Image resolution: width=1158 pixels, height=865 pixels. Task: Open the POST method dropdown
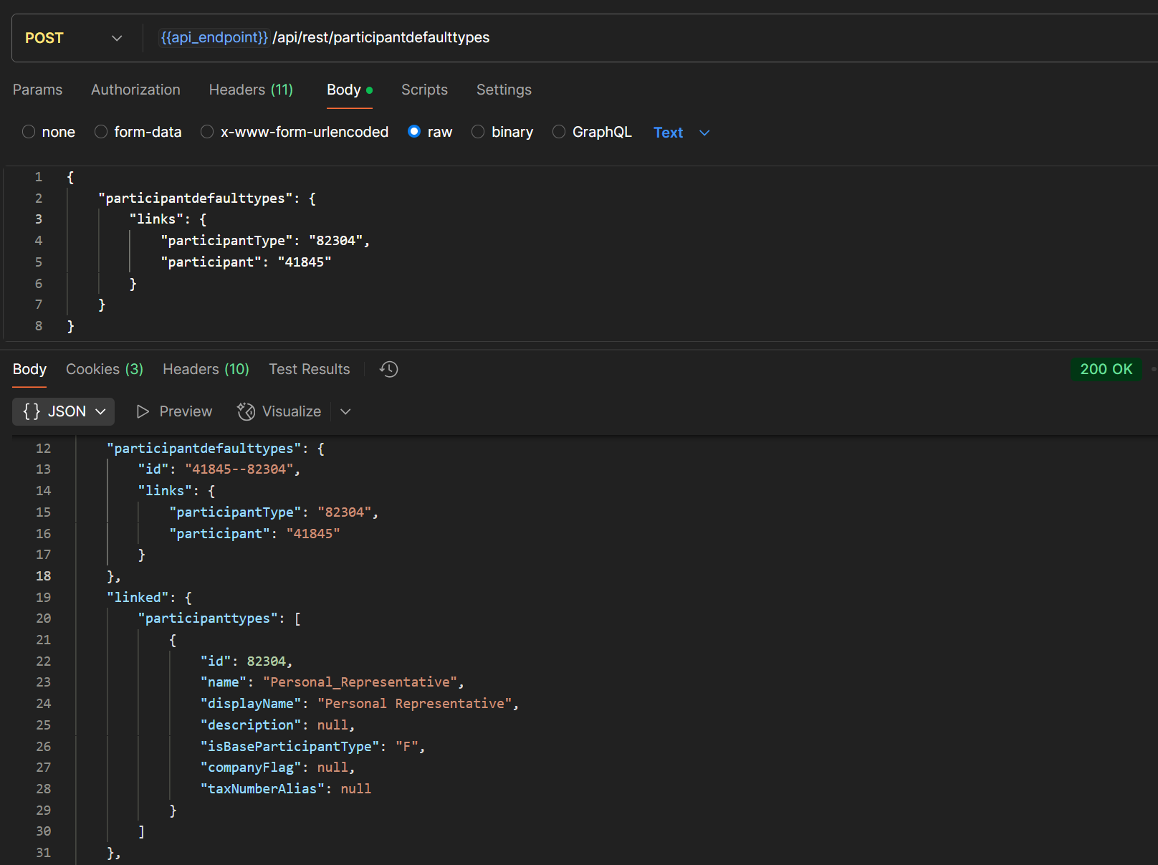(74, 38)
